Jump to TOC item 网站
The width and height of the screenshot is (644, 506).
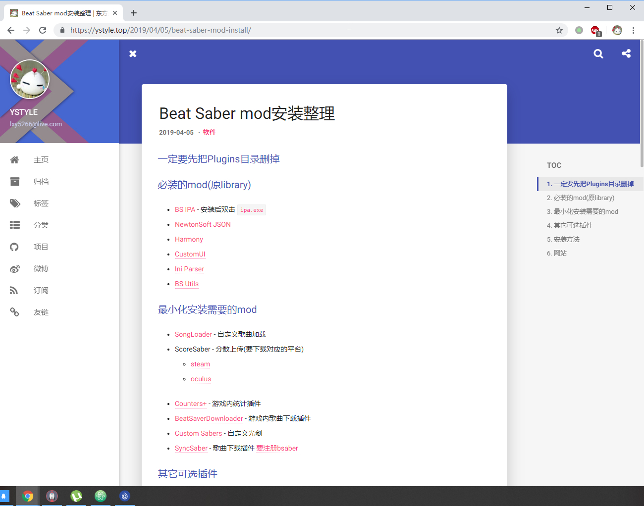pos(557,253)
